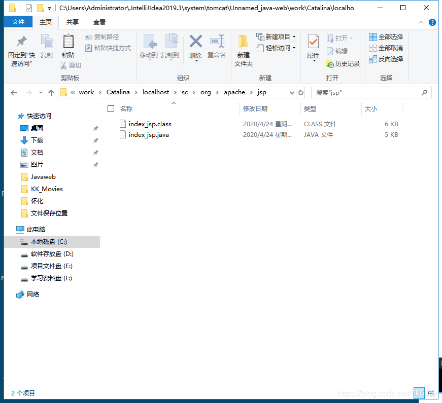Switch to the Home (主页) tab
Viewport: 442px width, 403px height.
tap(46, 22)
